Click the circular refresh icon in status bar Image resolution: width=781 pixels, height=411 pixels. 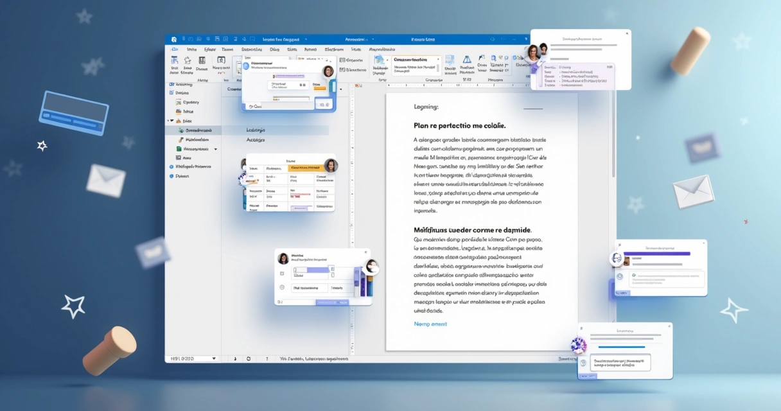249,358
